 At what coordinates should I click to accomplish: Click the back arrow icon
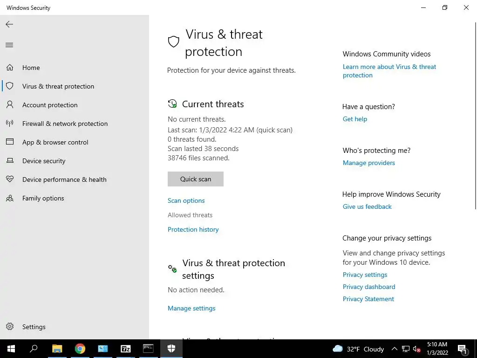coord(9,24)
